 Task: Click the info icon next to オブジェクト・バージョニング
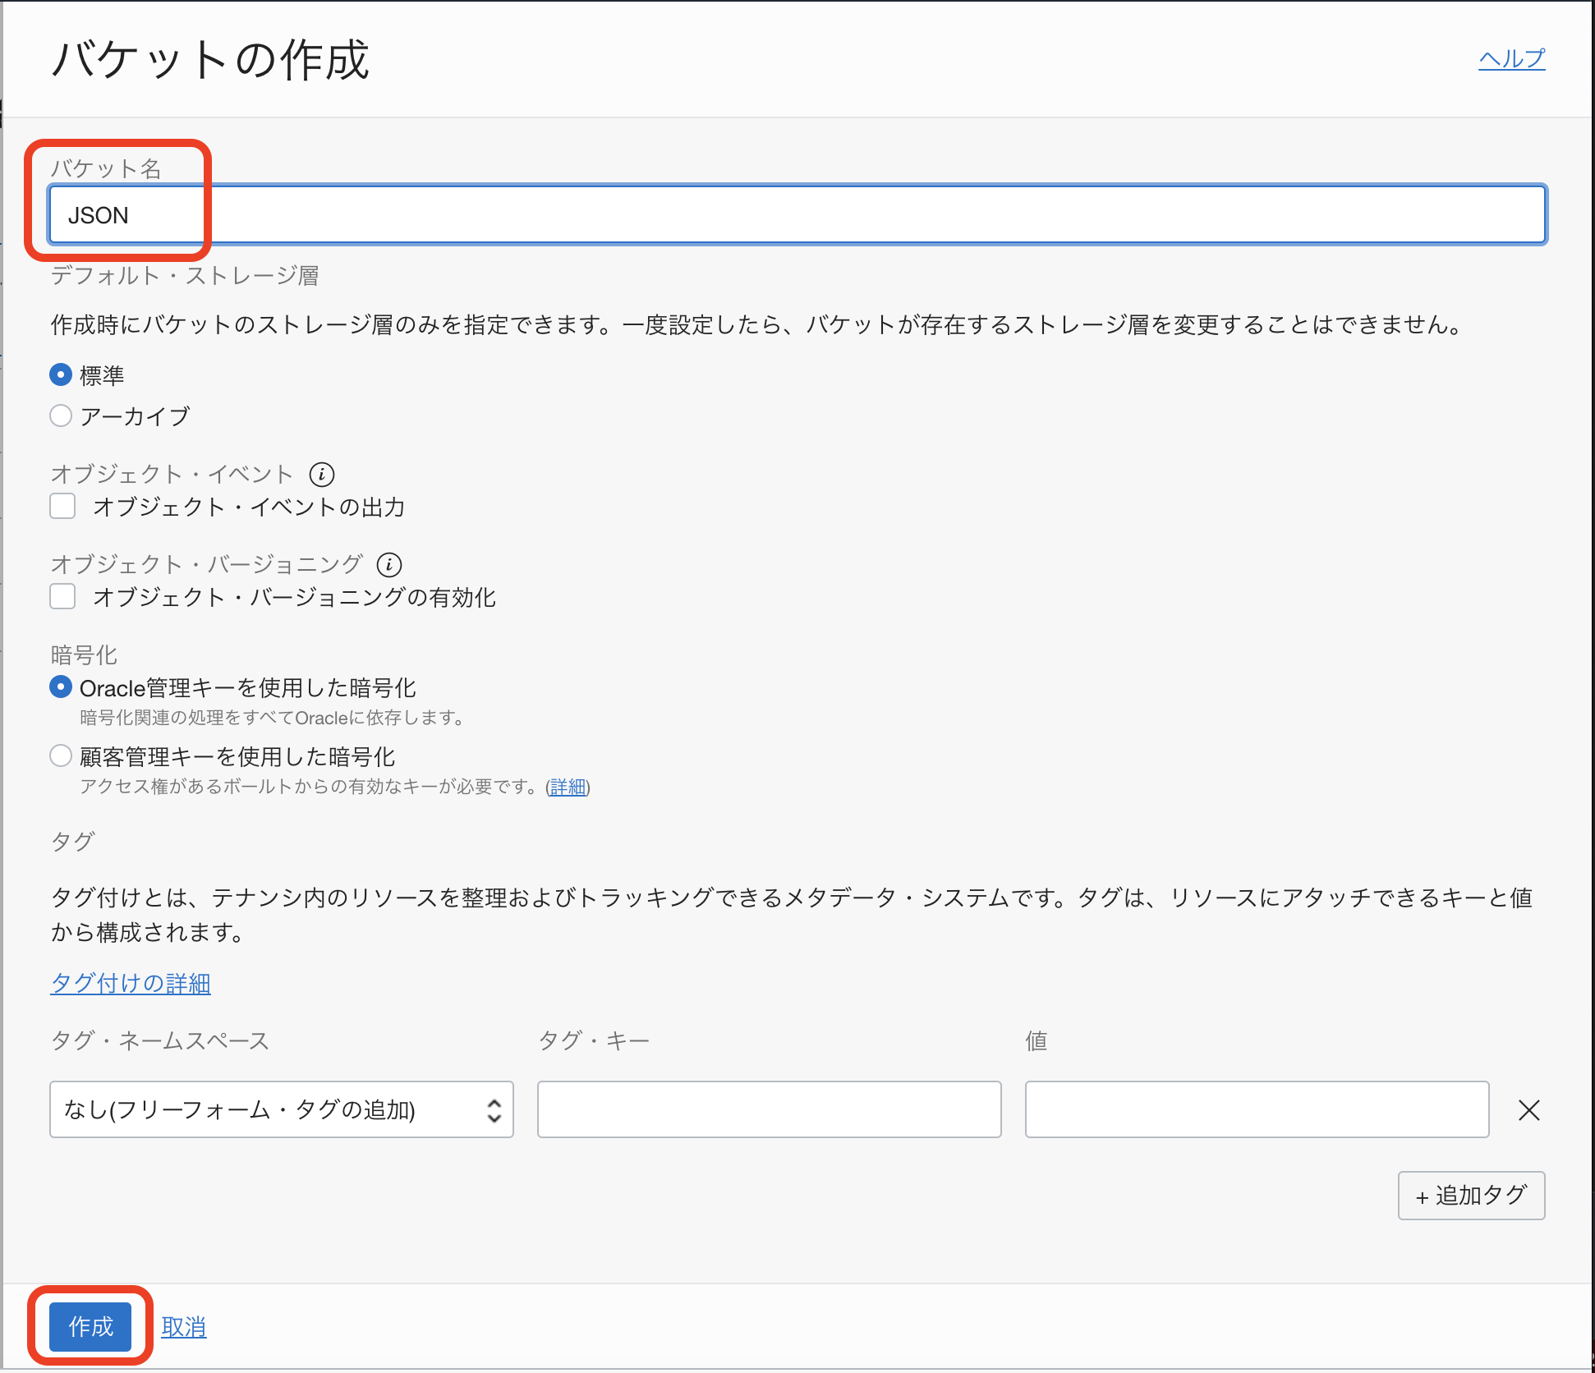(388, 564)
